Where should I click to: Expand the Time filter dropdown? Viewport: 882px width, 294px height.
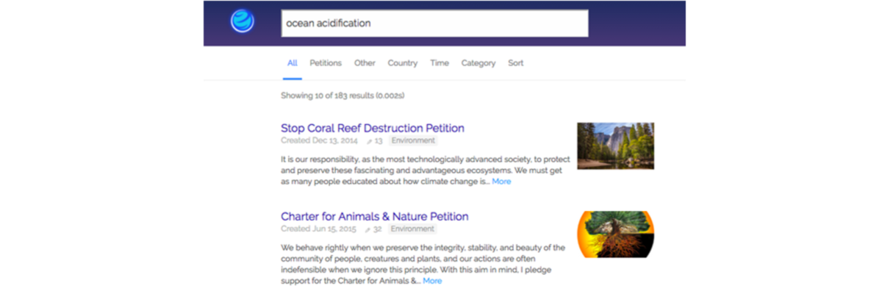click(440, 63)
